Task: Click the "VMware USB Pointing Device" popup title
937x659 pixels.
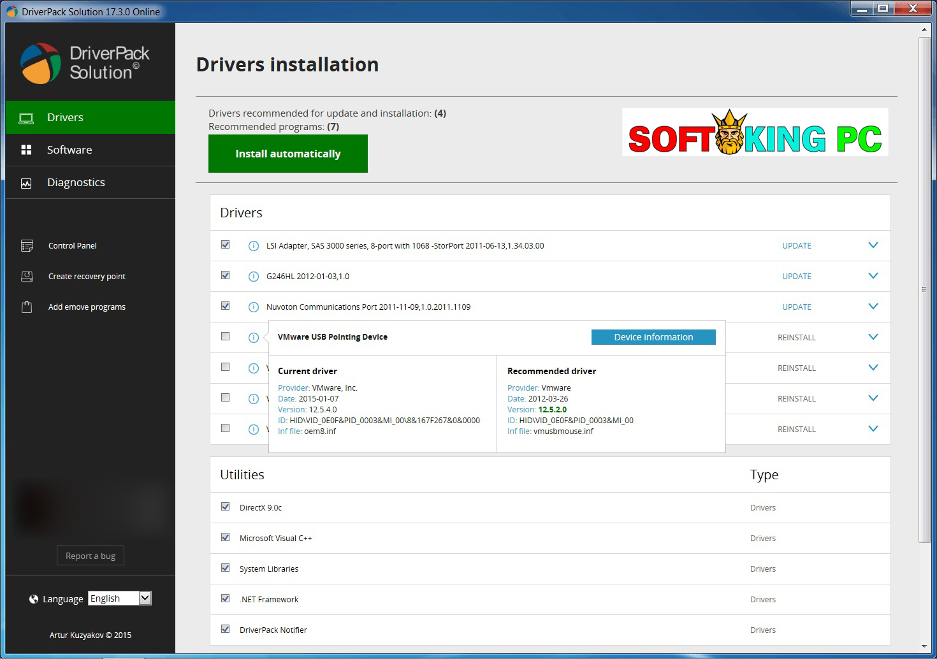Action: pos(333,337)
